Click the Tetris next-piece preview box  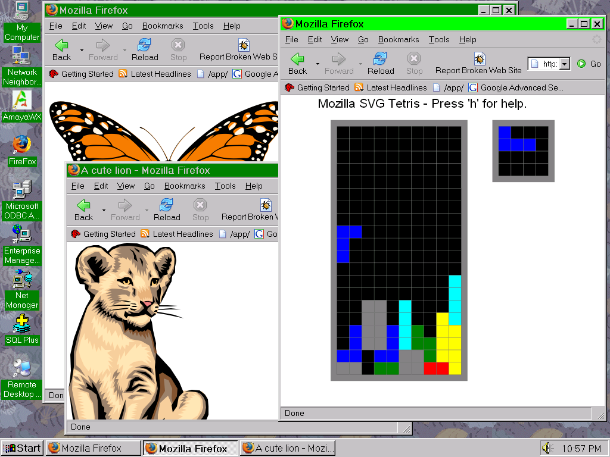coord(523,151)
